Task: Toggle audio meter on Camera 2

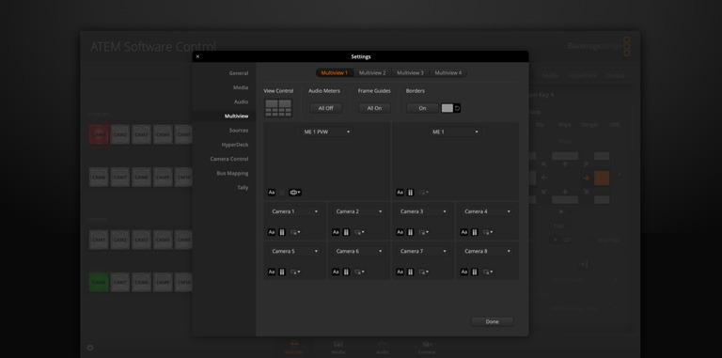Action: (x=346, y=232)
